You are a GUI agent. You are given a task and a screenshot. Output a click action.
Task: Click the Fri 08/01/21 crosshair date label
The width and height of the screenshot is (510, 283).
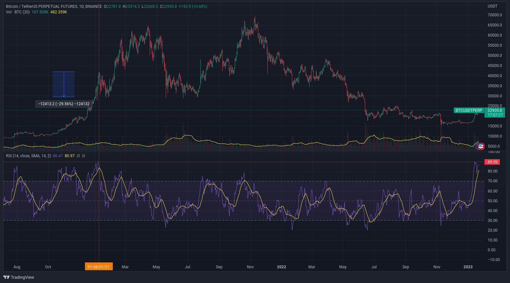point(99,267)
